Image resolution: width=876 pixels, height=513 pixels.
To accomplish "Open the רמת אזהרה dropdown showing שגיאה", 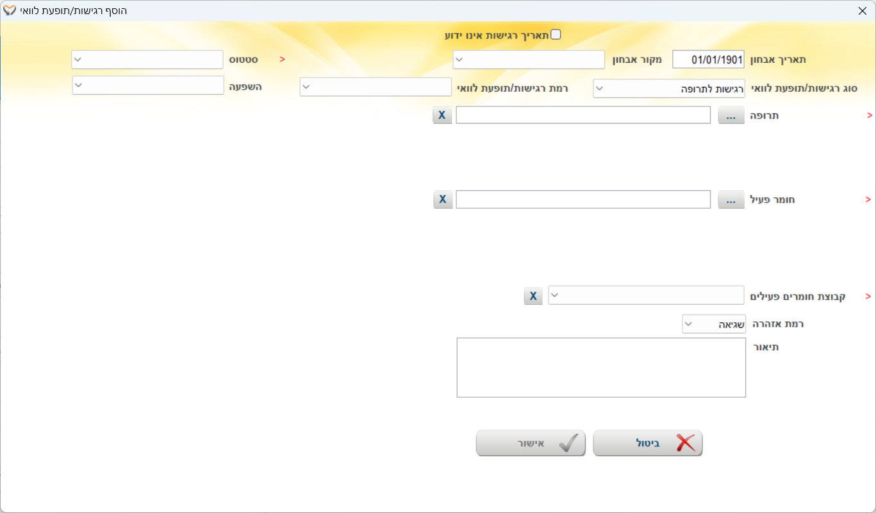I will [714, 324].
